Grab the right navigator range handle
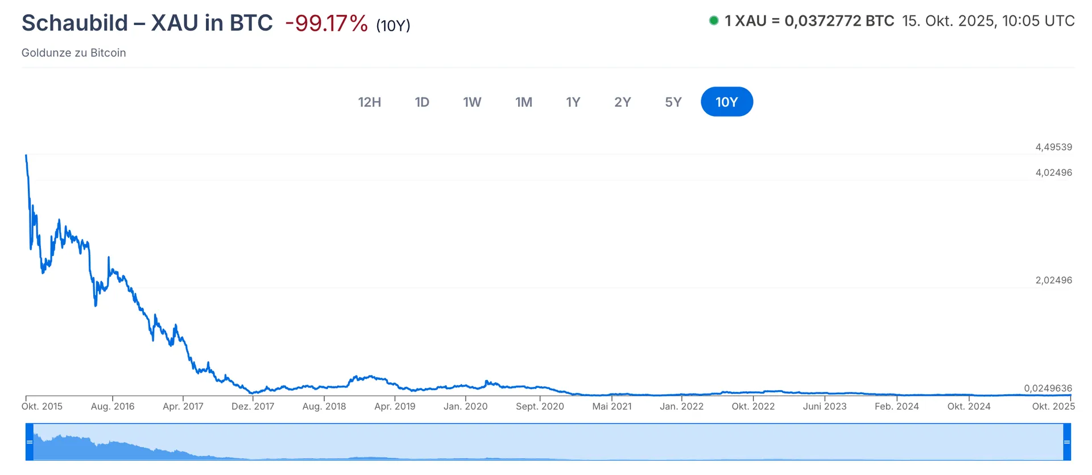Viewport: 1092px width, 475px height. 1067,442
